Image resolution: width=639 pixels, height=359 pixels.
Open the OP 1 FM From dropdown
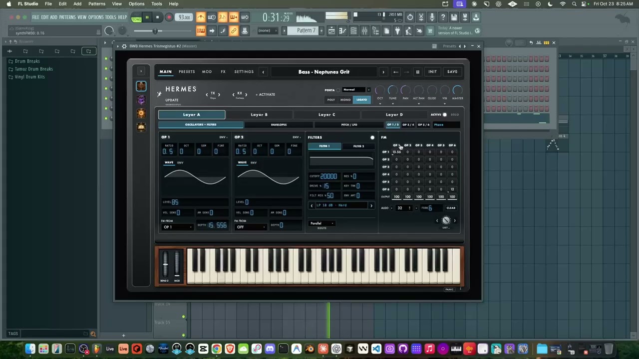click(177, 227)
